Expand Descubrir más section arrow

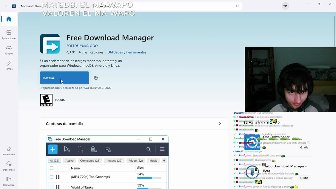tap(279, 123)
